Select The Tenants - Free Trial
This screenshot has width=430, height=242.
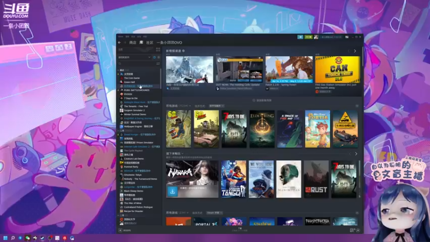pos(136,106)
